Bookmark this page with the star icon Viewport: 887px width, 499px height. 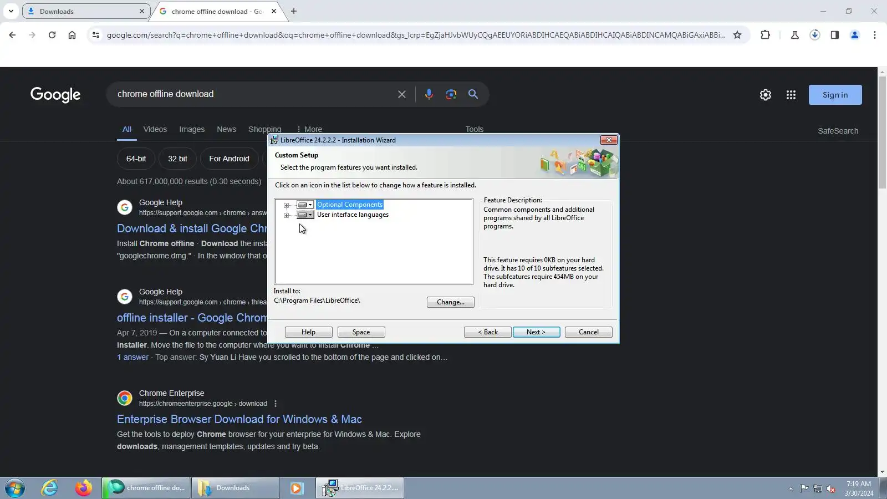pos(737,35)
